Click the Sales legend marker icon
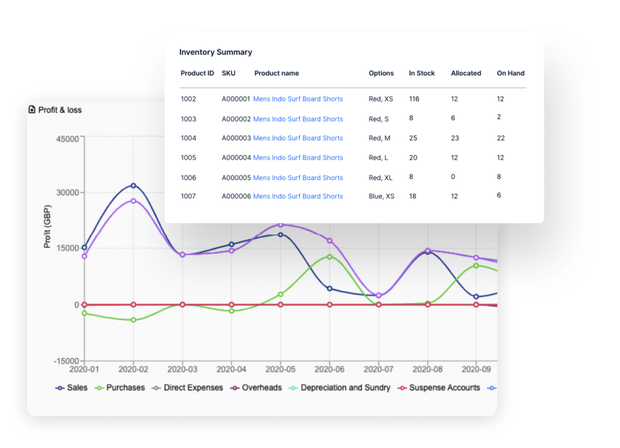620x448 pixels. pos(59,388)
